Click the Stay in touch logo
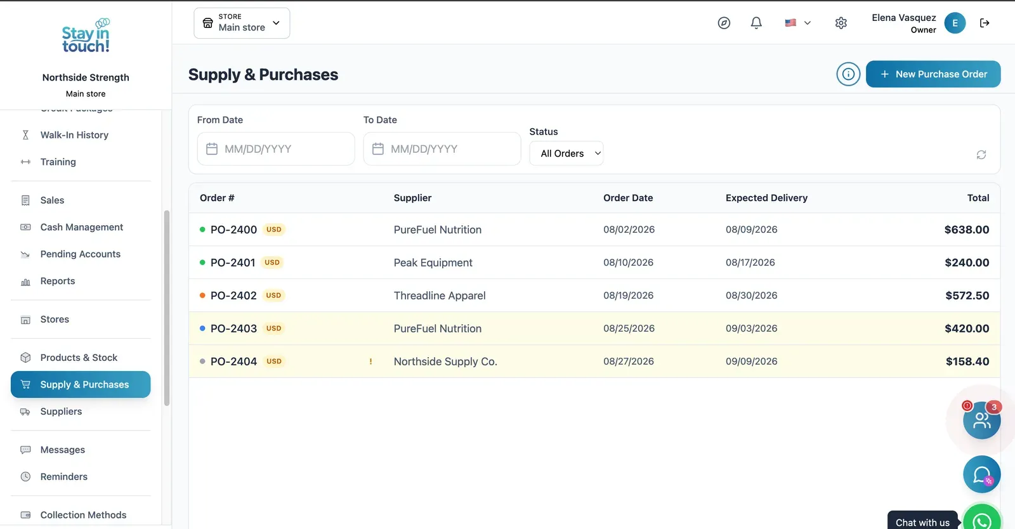 (x=86, y=36)
